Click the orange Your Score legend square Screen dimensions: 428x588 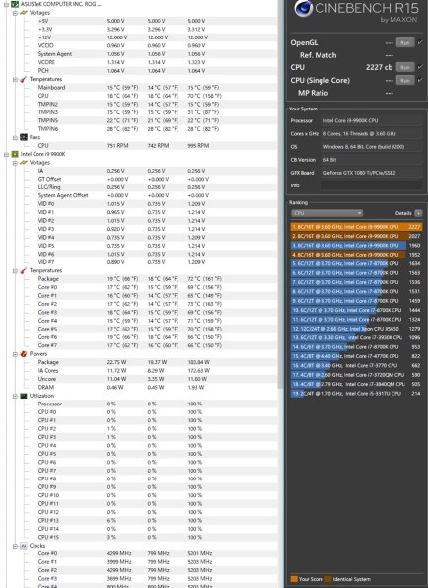[294, 579]
